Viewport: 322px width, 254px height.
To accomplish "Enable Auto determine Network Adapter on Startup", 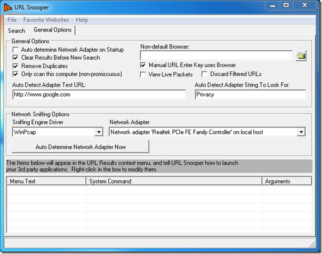I will point(15,50).
